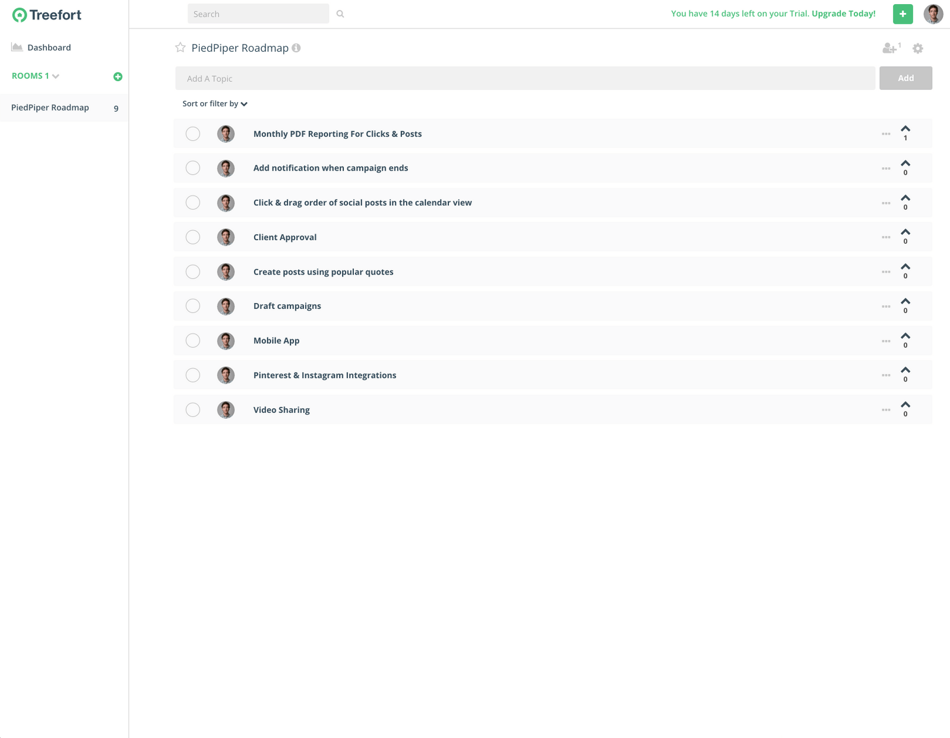Click the green plus button in header
950x738 pixels.
point(902,14)
